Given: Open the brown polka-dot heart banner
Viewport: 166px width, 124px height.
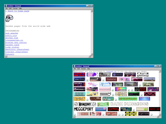Looking at the screenshot, I should click(95, 99).
